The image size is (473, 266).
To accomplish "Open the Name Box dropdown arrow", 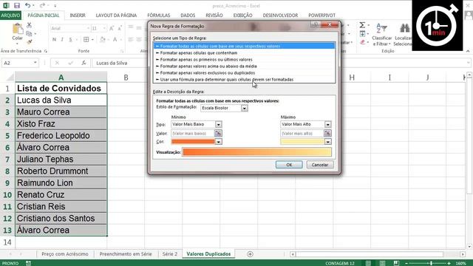I will (x=35, y=63).
